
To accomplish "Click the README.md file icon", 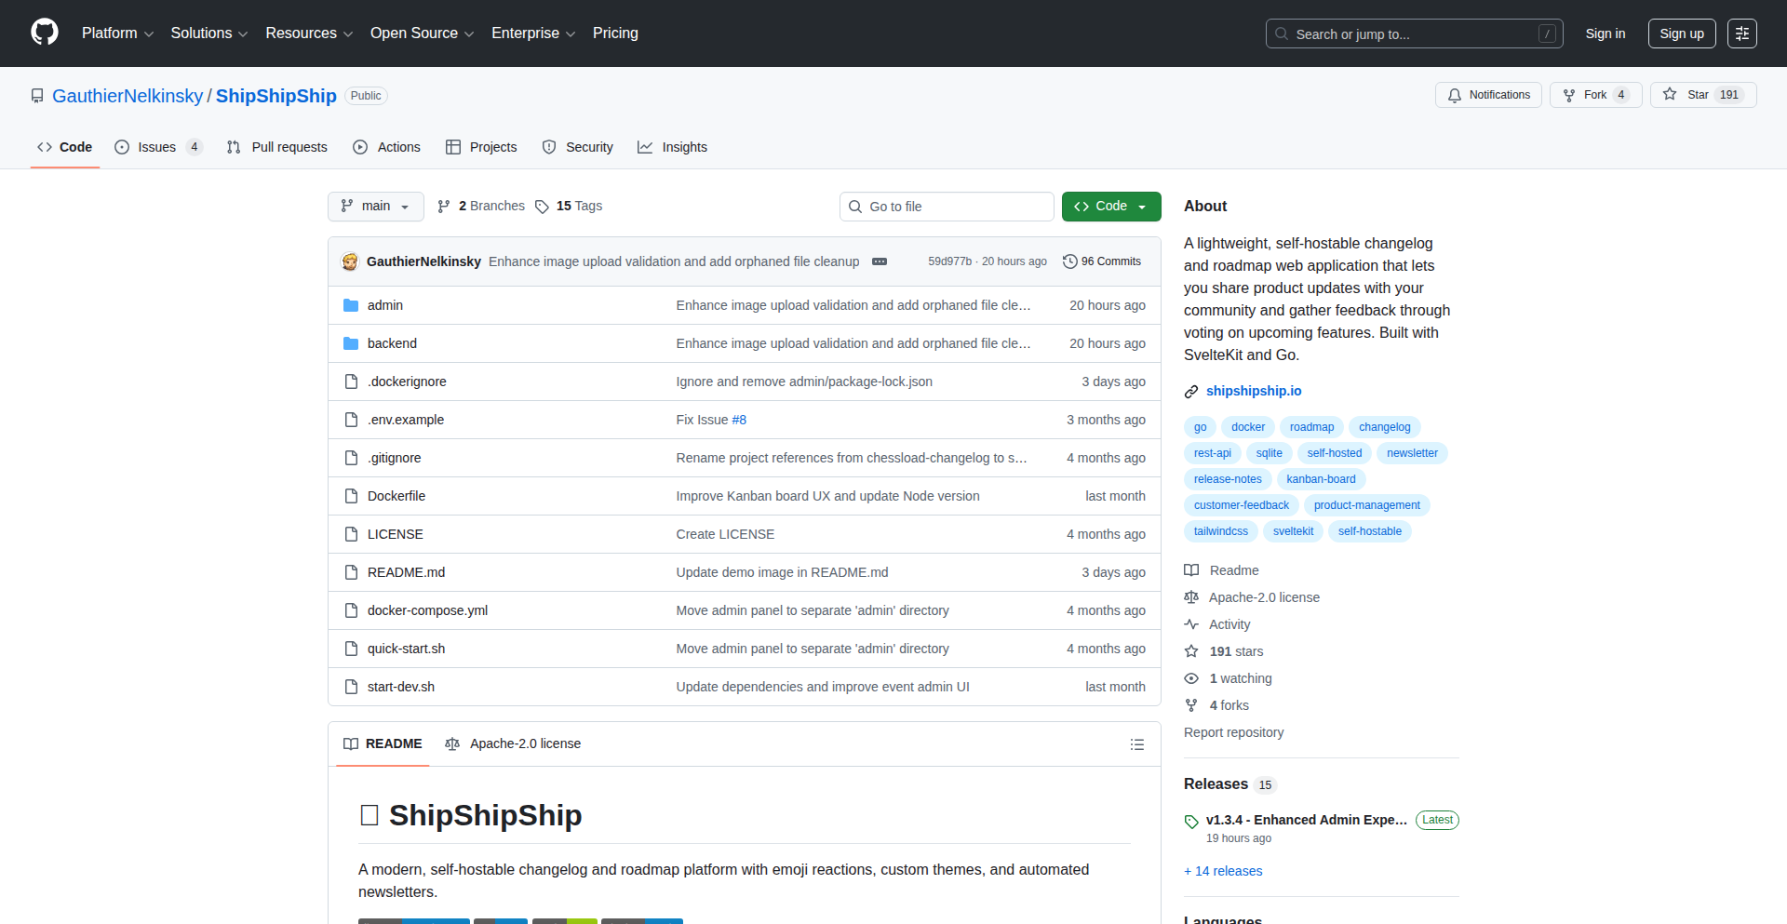I will tap(351, 572).
